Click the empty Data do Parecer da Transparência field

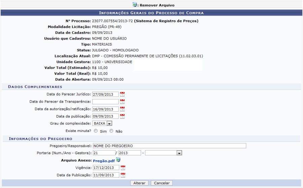click(x=105, y=102)
